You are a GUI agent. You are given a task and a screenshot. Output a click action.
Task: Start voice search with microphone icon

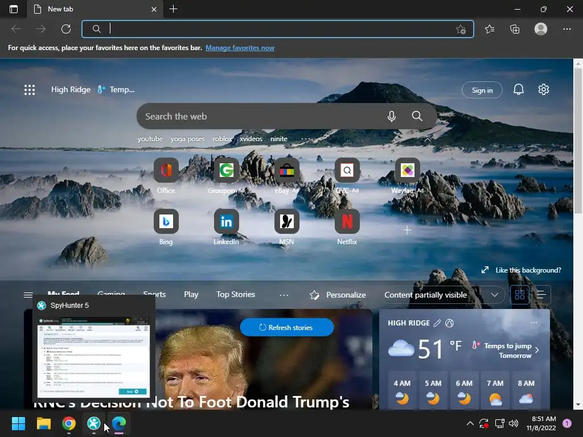(x=391, y=116)
